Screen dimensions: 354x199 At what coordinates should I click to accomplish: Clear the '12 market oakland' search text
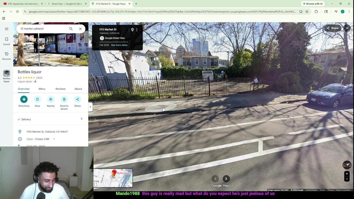(80, 29)
